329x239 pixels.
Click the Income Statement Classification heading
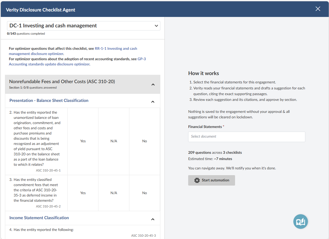39,218
